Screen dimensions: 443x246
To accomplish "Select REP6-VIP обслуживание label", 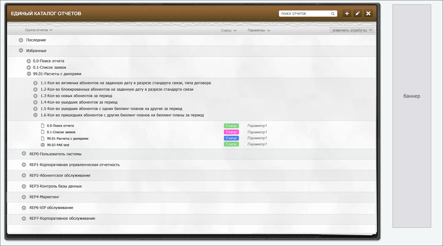I will (51, 208).
